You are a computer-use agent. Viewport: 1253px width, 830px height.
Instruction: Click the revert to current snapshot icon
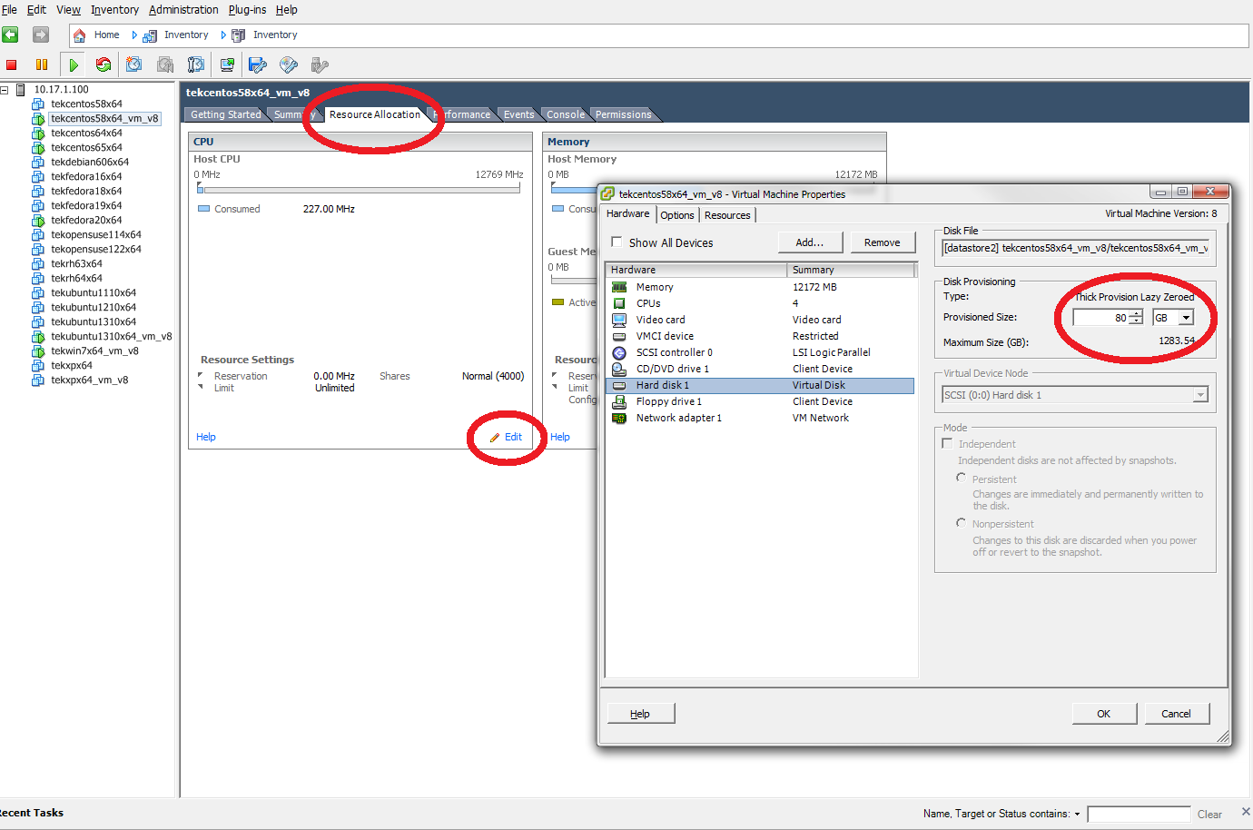pos(165,64)
